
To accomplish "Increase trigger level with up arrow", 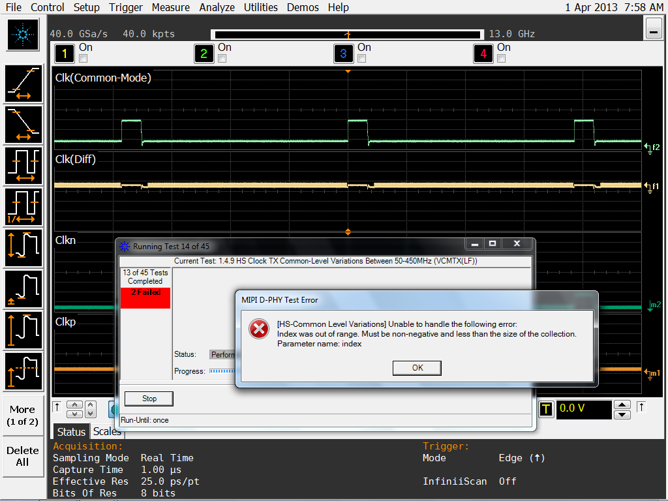I will click(622, 404).
